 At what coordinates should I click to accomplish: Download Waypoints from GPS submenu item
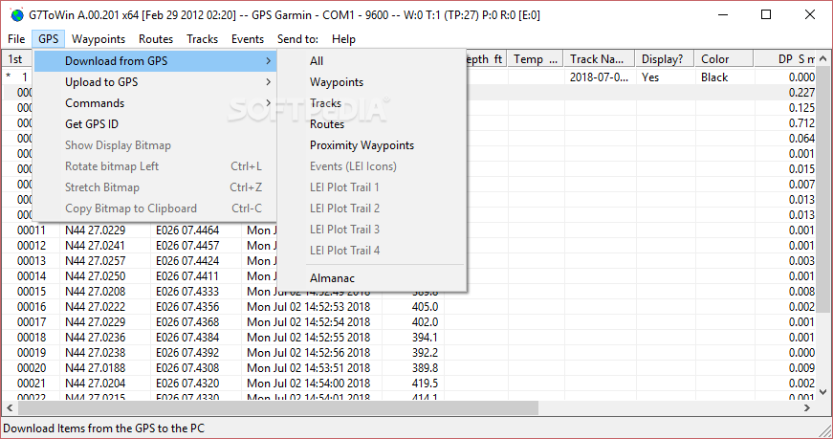[x=372, y=82]
